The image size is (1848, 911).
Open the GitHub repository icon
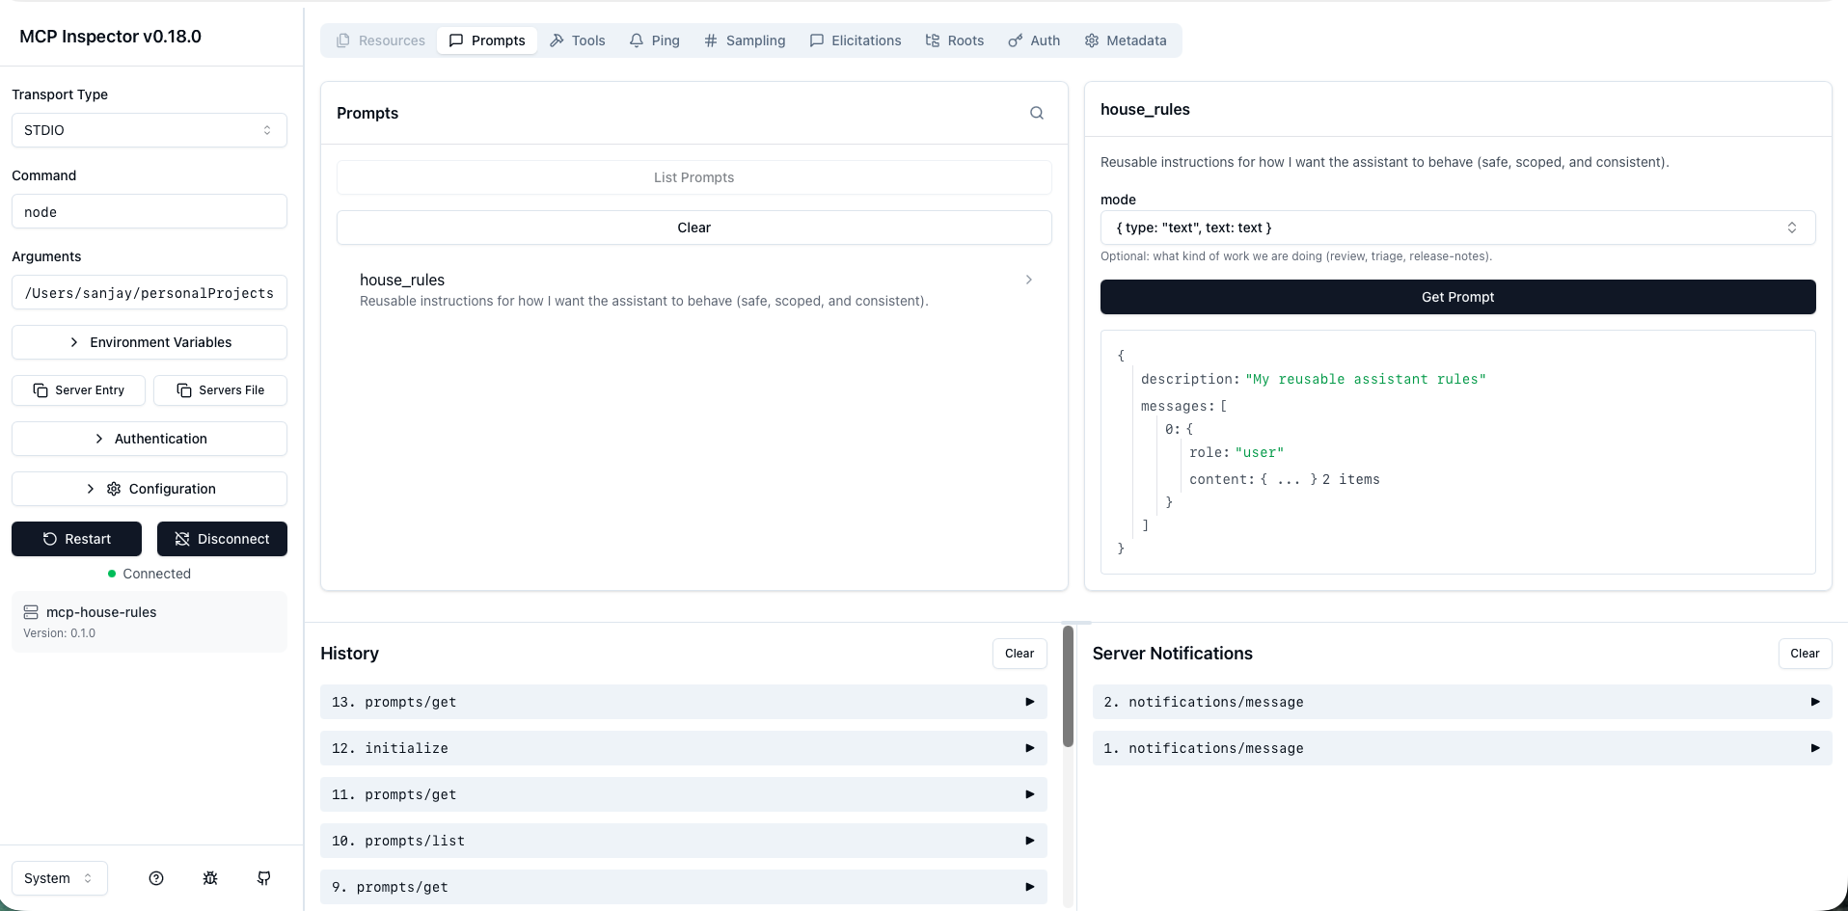[263, 878]
